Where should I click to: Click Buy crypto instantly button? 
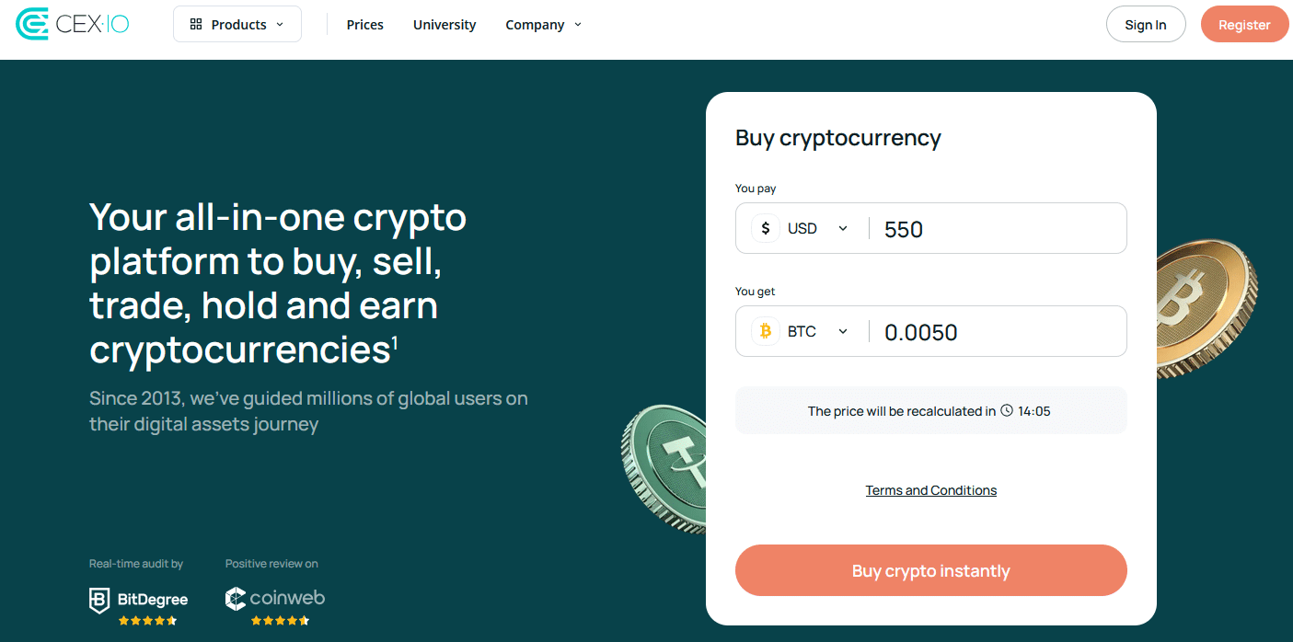930,570
